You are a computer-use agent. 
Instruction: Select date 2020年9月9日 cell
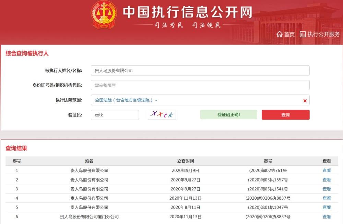[185, 171]
